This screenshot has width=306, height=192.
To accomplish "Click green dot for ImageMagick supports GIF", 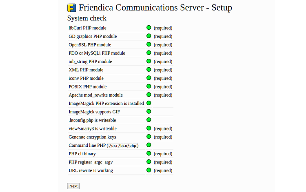I will click(149, 111).
